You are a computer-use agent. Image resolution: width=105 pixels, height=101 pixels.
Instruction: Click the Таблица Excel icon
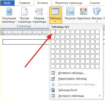tap(53, 90)
